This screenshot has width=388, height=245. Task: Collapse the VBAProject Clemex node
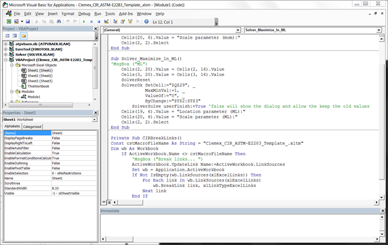(6, 60)
